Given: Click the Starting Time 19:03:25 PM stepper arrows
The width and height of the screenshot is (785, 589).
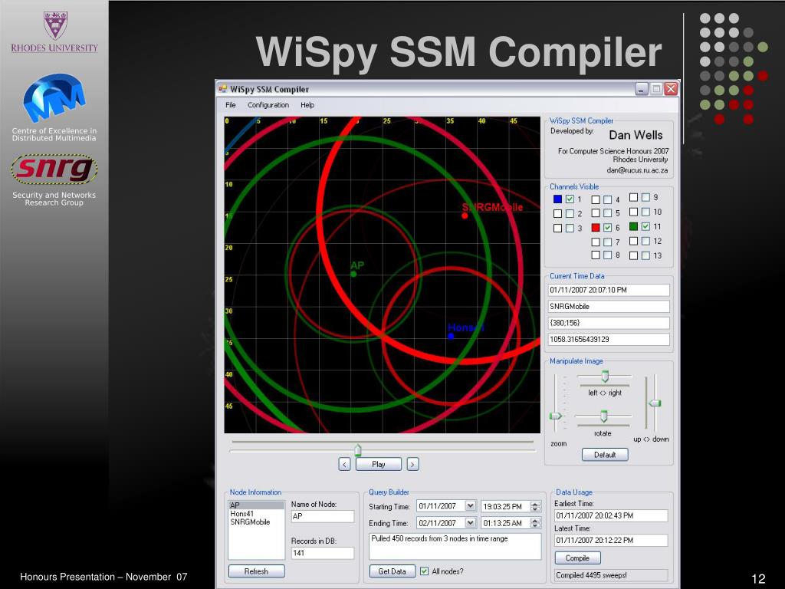Looking at the screenshot, I should point(536,506).
